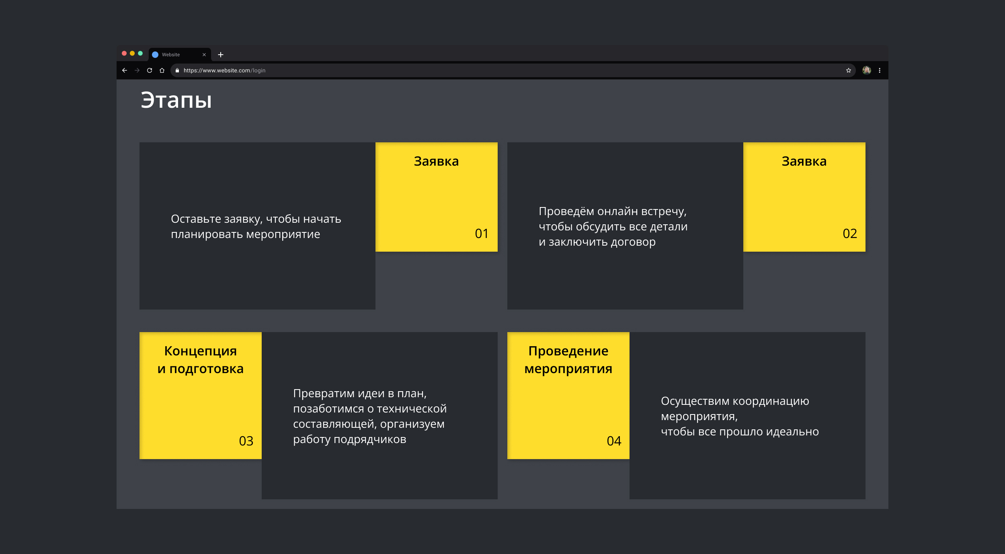Select Концепция и подготовка yellow card
The width and height of the screenshot is (1005, 554).
coord(200,395)
